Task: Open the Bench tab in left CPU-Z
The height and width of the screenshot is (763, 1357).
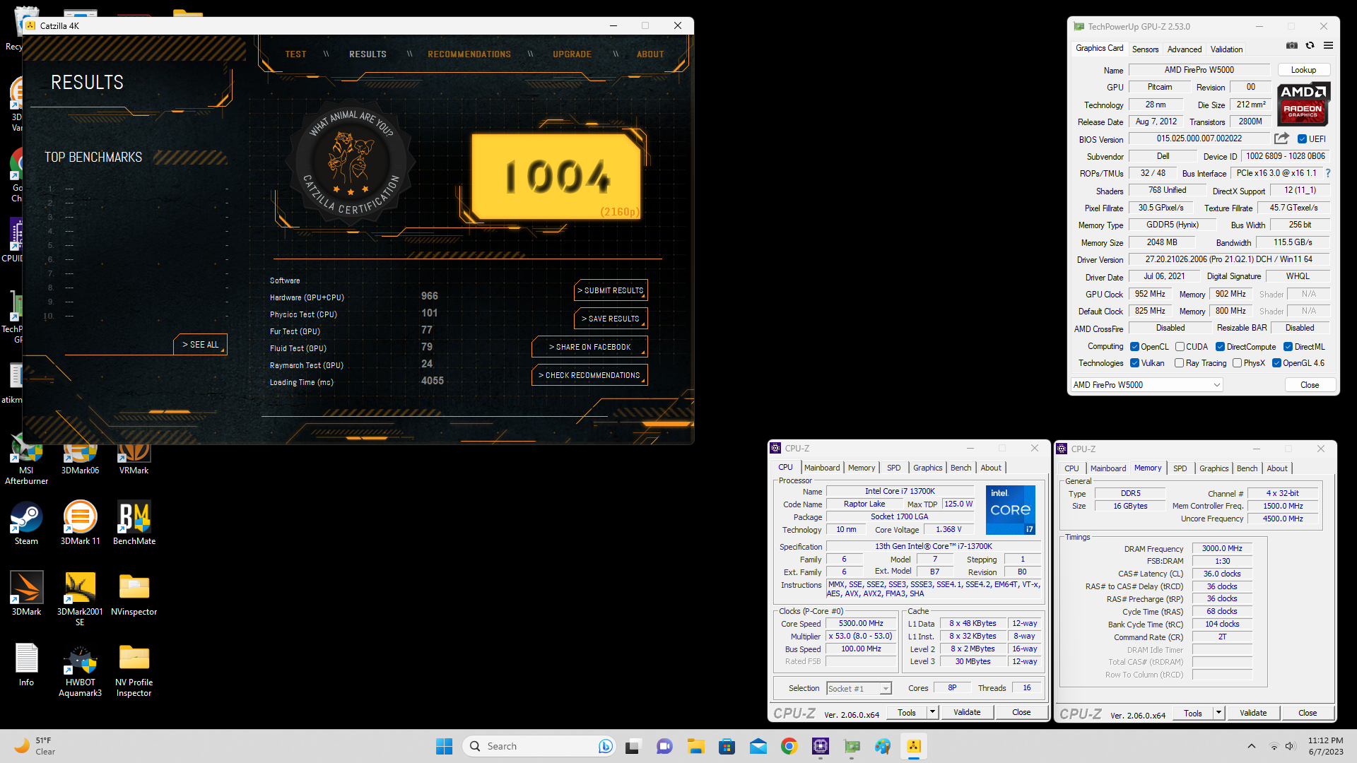Action: 961,468
